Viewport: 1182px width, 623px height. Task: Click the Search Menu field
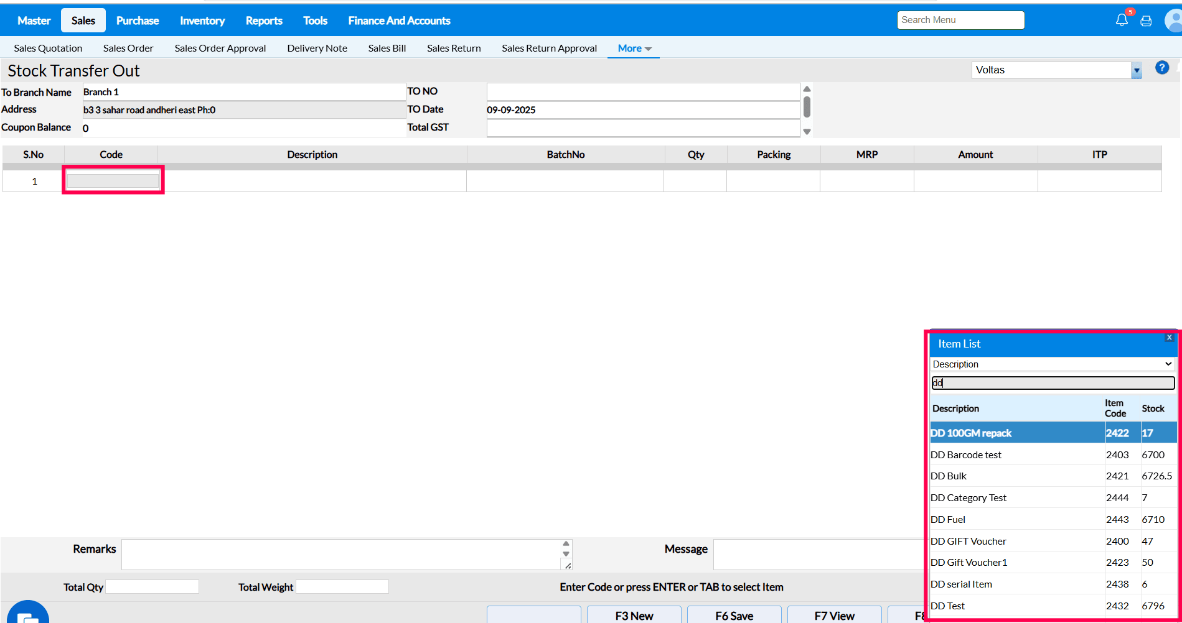point(960,20)
